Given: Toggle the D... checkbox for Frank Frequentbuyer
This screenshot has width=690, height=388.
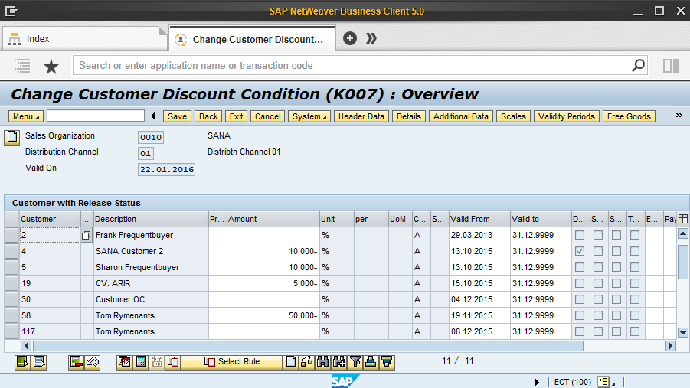Looking at the screenshot, I should 580,236.
